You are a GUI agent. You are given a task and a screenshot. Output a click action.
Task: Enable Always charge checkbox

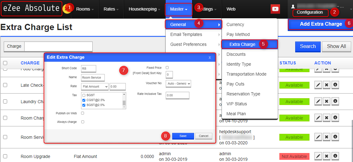point(83,122)
